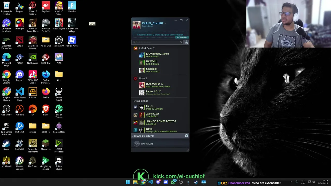The height and width of the screenshot is (186, 331).
Task: Open Visual Studio Code desktop shortcut
Action: [20, 95]
